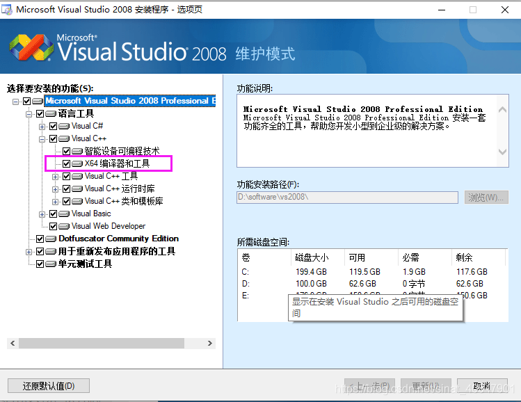Click the 剩余 column header
The width and height of the screenshot is (521, 402).
[x=479, y=257]
